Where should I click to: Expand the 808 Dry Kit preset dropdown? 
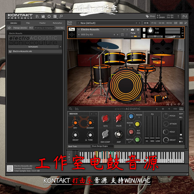point(79,35)
